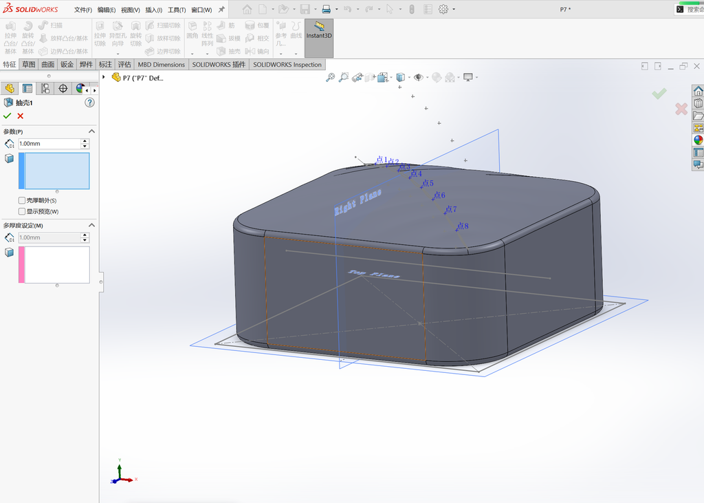Viewport: 704px width, 503px height.
Task: Switch to the DimXpertManager crosshair tab
Action: tap(63, 89)
